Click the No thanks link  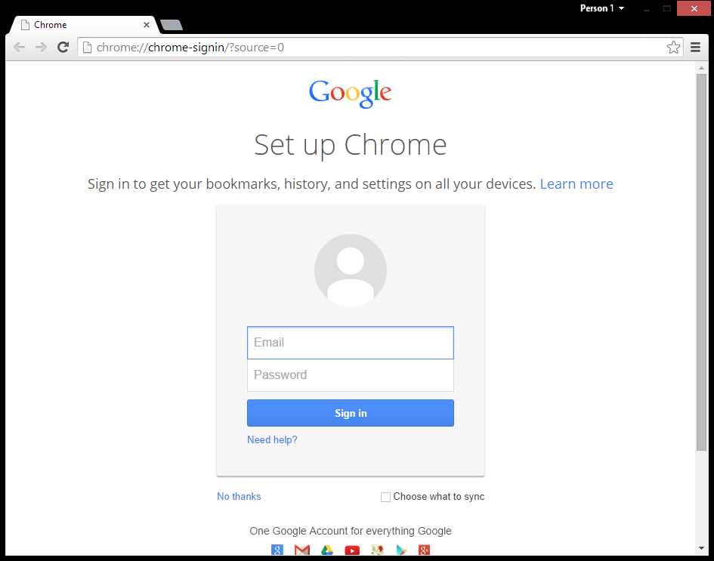point(239,496)
